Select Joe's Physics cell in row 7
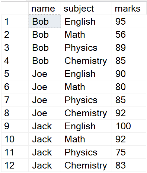Screen dimensions: 147x173 point(86,100)
